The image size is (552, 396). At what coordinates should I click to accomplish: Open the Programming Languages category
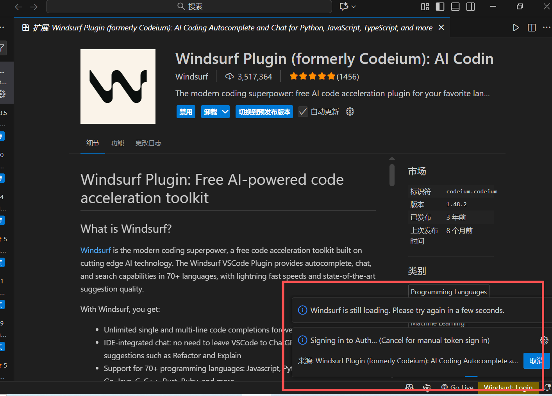pos(449,292)
